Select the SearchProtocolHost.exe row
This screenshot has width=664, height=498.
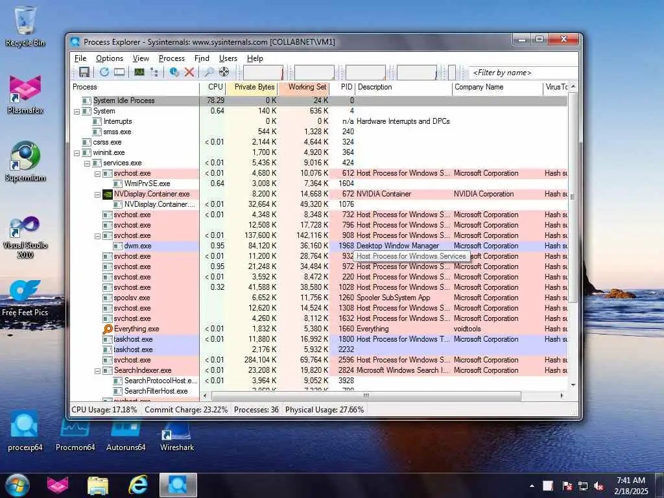pyautogui.click(x=318, y=381)
